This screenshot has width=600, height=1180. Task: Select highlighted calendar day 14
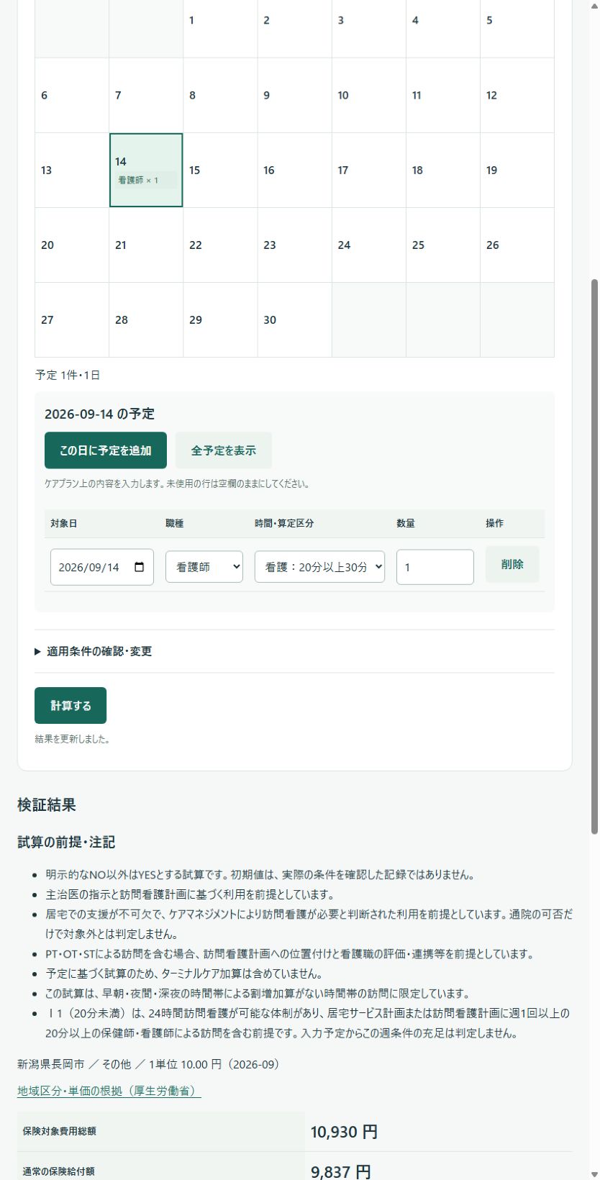146,170
